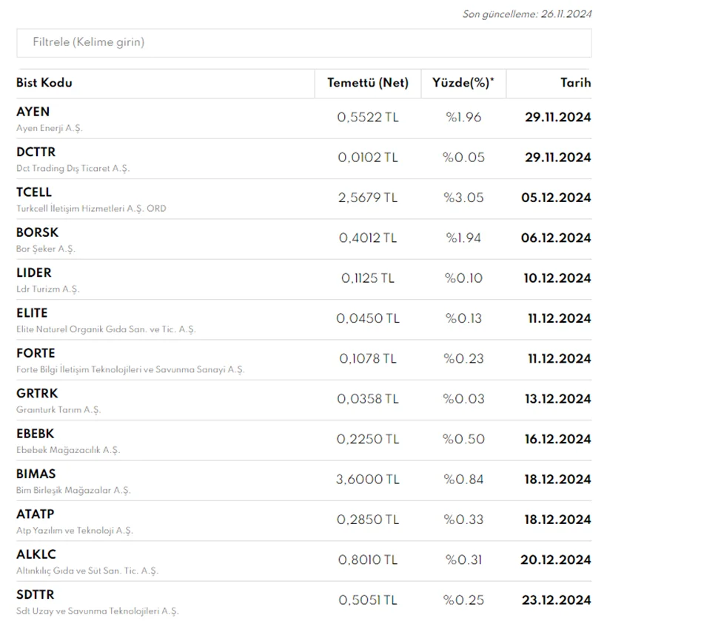Sort by Temettü (Net) column header
Image resolution: width=721 pixels, height=621 pixels.
(368, 83)
